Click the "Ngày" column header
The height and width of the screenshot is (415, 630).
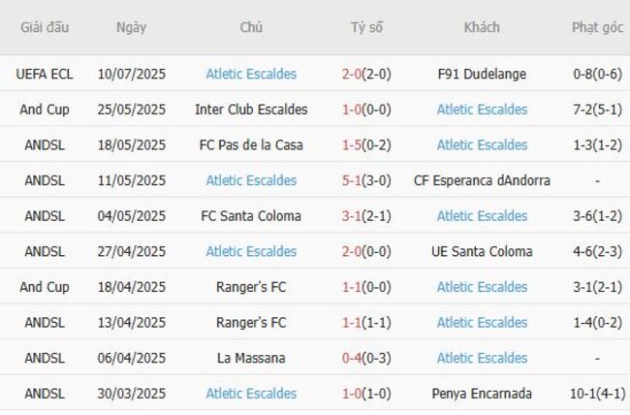(x=131, y=27)
